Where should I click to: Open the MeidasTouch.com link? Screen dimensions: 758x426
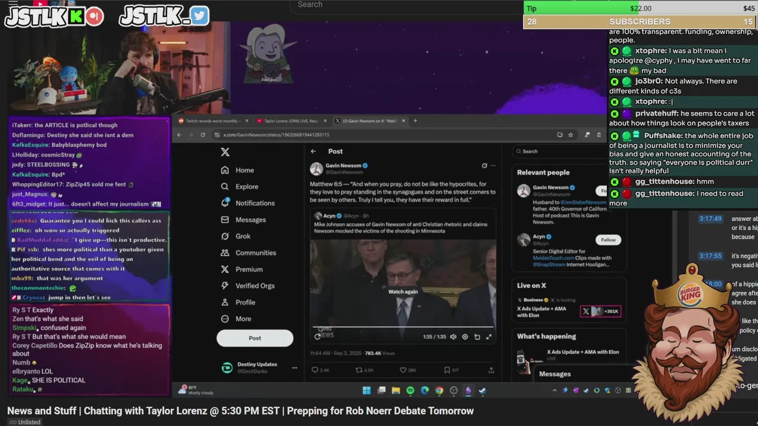coord(553,258)
